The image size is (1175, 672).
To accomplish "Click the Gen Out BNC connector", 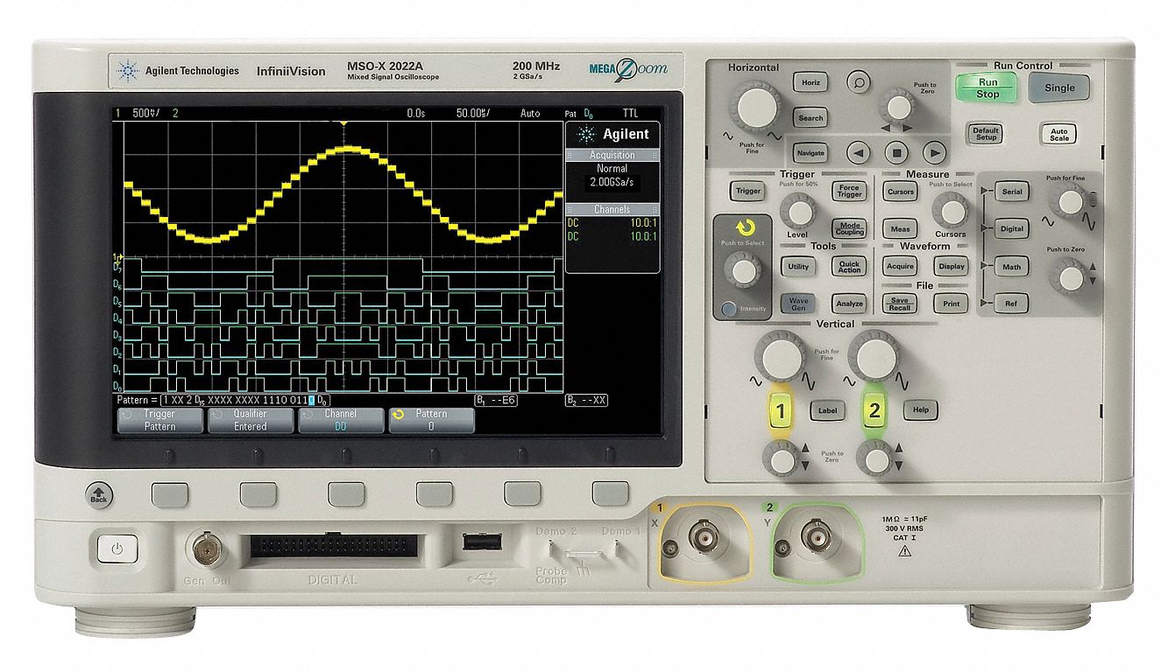I will pos(206,549).
